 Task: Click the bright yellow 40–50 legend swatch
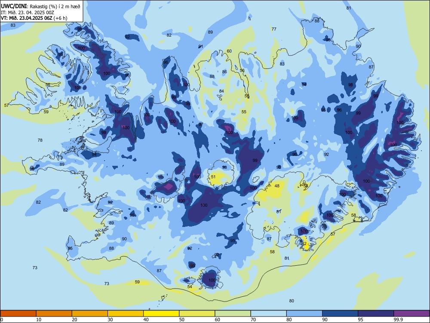pos(161,314)
